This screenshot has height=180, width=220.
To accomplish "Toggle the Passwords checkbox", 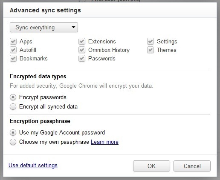I will (82, 58).
